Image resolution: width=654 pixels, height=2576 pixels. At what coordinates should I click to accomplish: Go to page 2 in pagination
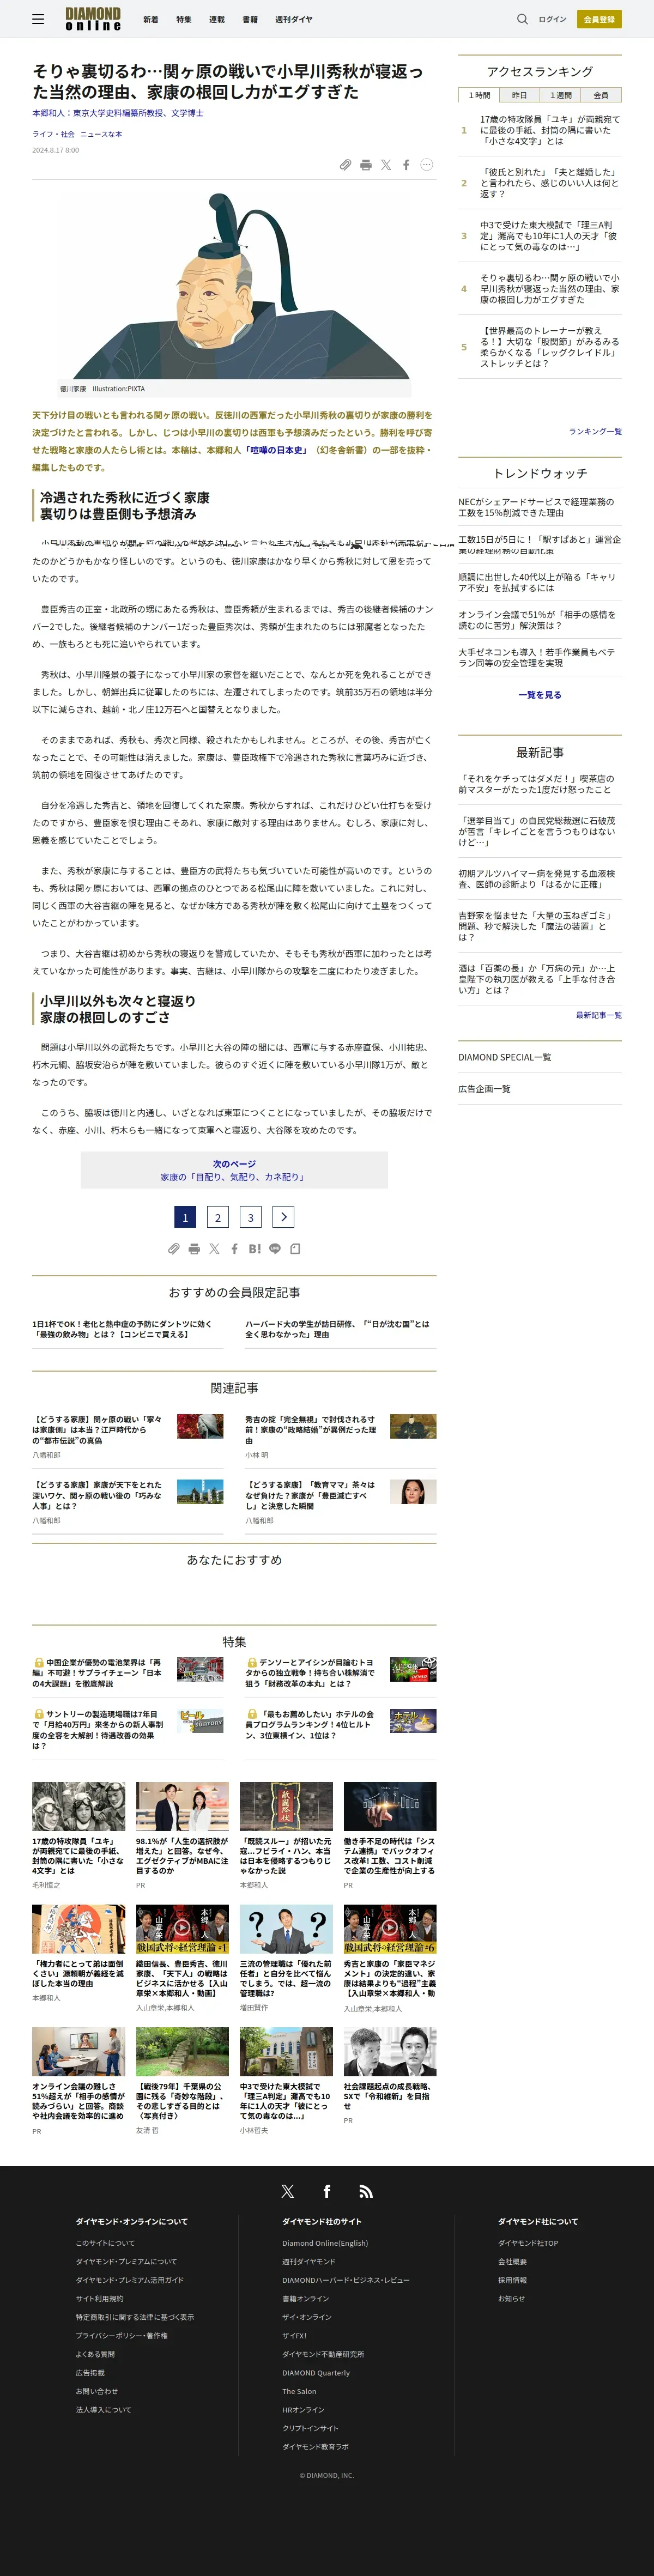pyautogui.click(x=218, y=1216)
